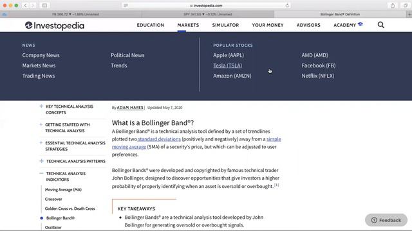Open the Academy menu item

(x=344, y=25)
